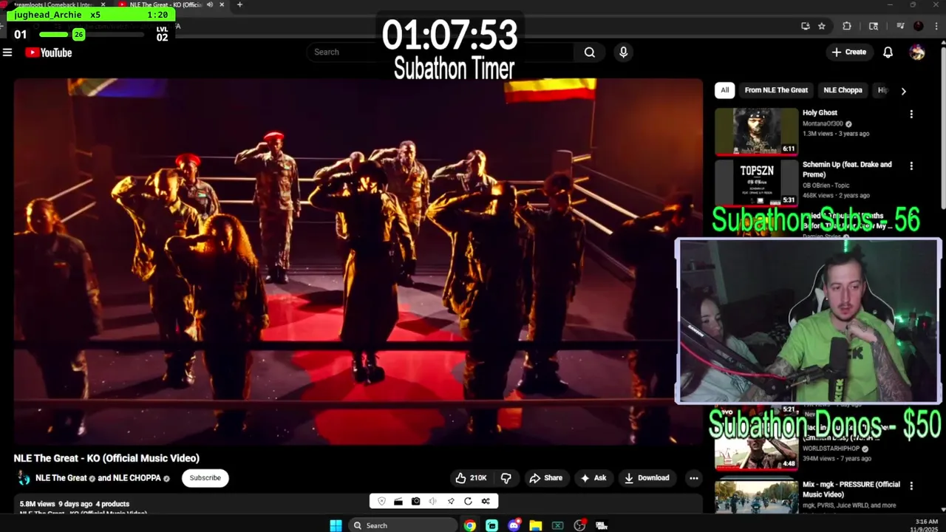Start voice search with the microphone icon
946x532 pixels.
pos(623,52)
